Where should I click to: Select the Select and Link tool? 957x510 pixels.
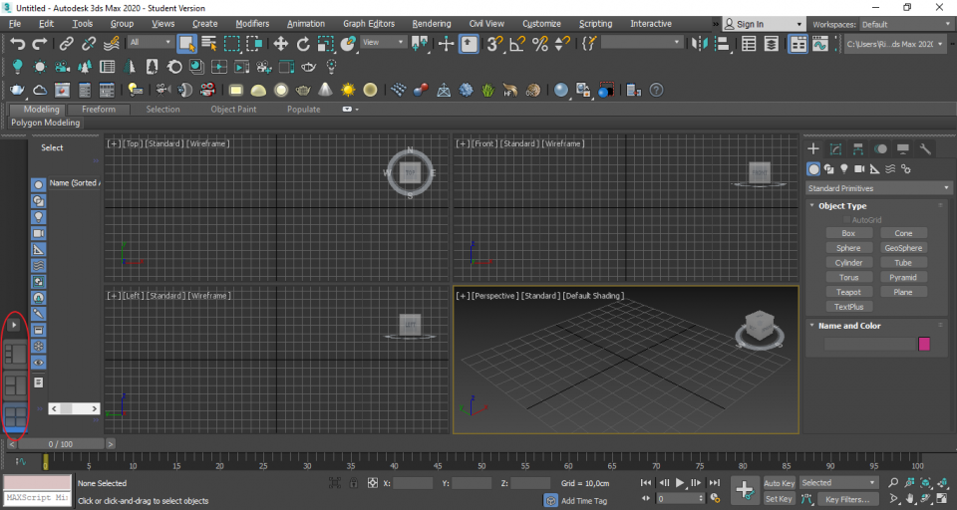[66, 43]
